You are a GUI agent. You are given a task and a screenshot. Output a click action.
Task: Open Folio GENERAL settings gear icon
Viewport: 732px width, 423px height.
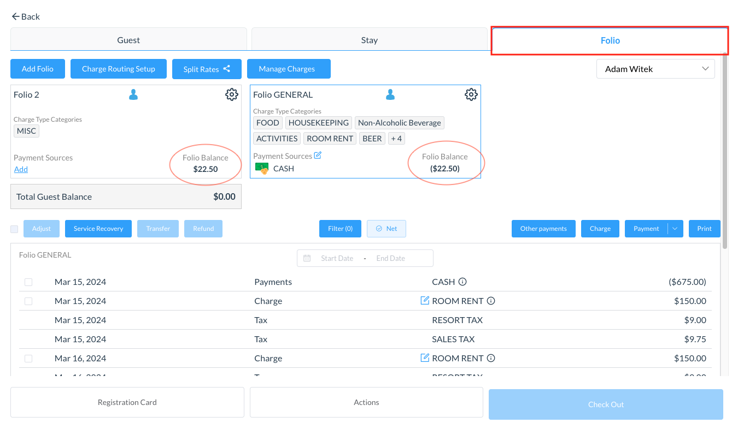pyautogui.click(x=471, y=94)
